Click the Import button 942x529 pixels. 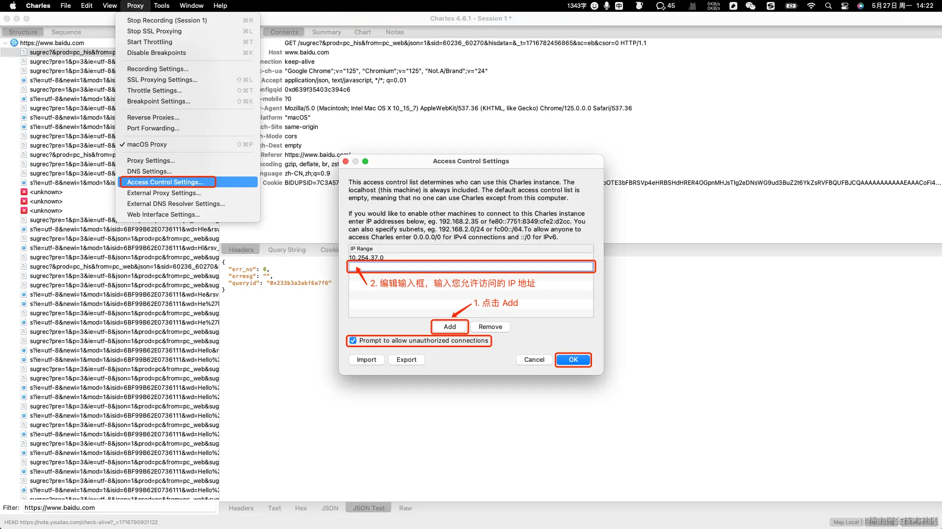[x=367, y=359]
